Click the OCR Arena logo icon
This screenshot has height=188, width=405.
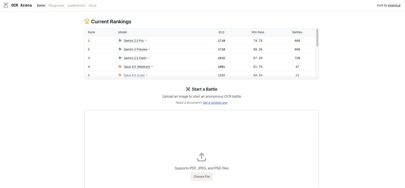click(6, 6)
